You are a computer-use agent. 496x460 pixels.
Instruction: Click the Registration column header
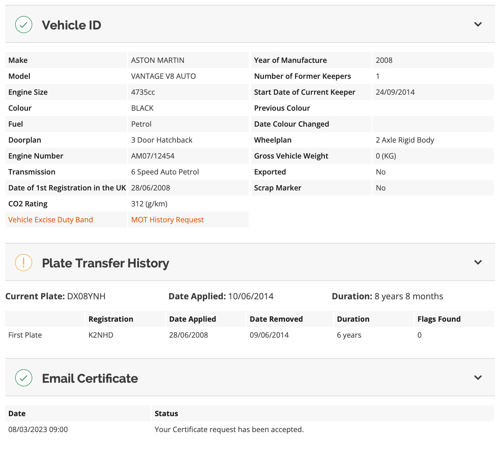[111, 319]
